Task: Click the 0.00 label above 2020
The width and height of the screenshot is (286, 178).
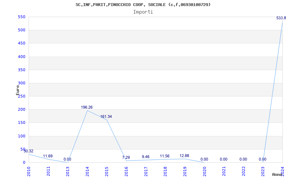Action: point(204,159)
